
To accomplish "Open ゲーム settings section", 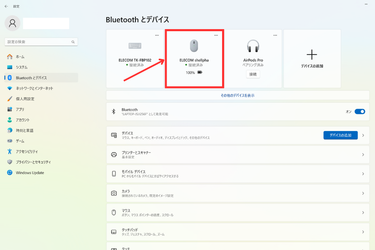I will [x=41, y=141].
